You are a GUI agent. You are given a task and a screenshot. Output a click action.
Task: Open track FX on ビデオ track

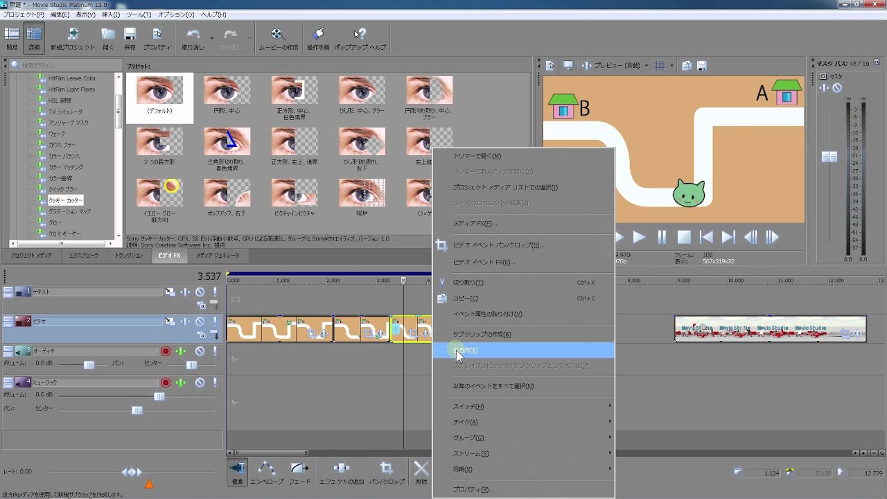pos(185,322)
